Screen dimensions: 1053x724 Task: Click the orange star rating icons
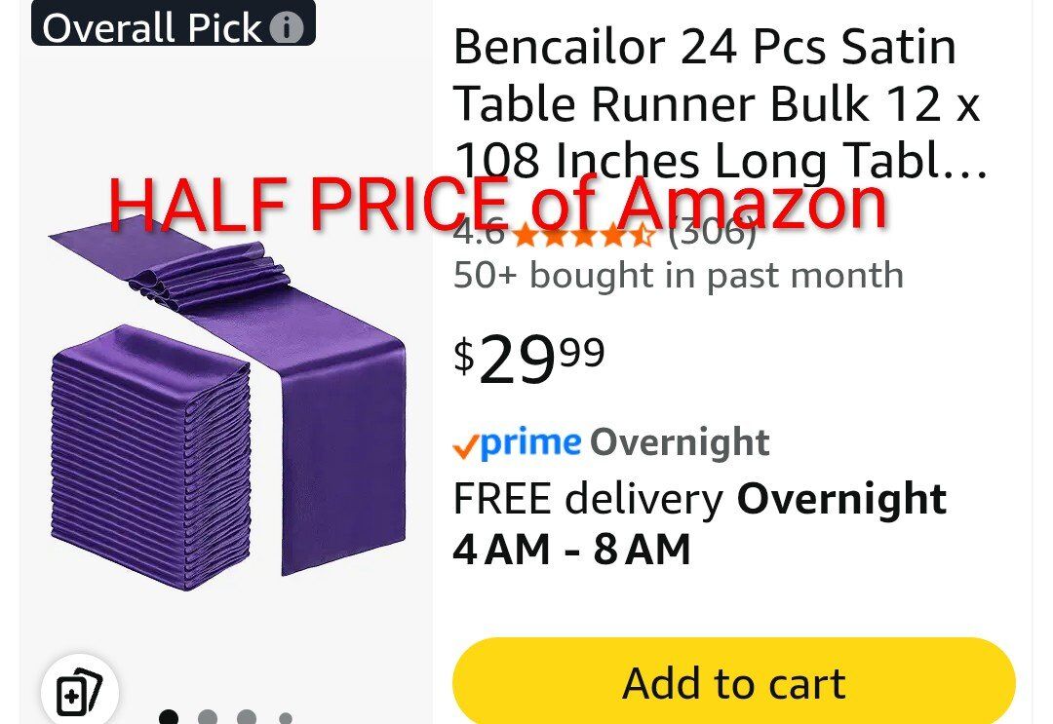coord(582,235)
